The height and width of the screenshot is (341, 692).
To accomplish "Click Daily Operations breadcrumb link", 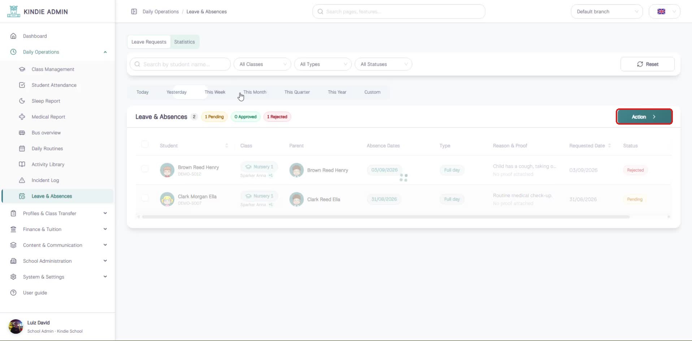I will 161,12.
